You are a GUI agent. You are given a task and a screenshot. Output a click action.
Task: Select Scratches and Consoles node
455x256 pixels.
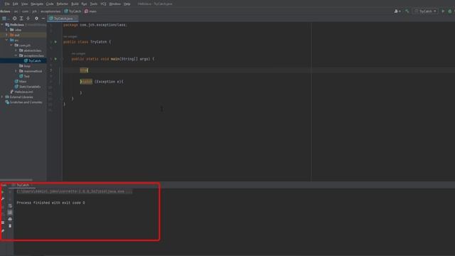(x=23, y=102)
